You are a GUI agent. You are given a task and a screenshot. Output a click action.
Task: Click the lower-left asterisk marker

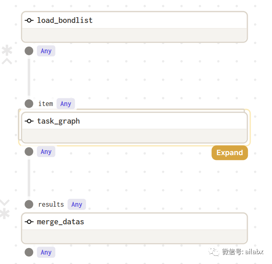pos(5,214)
